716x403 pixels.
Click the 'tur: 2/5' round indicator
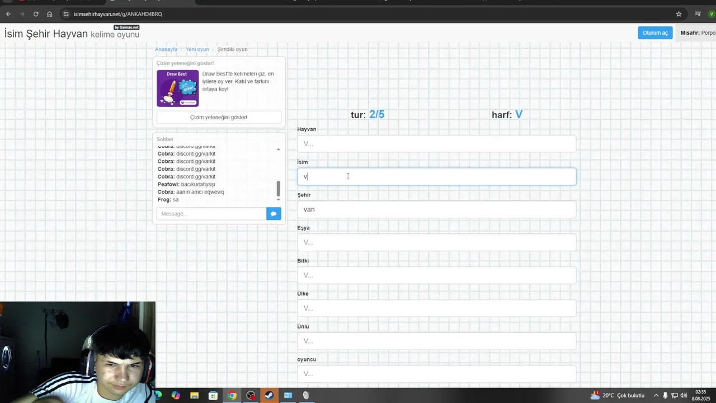[x=368, y=114]
